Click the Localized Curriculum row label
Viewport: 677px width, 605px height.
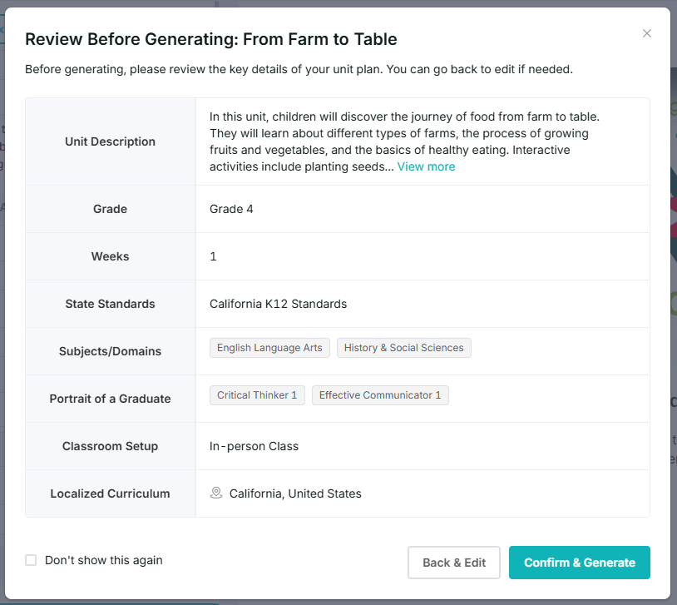110,493
